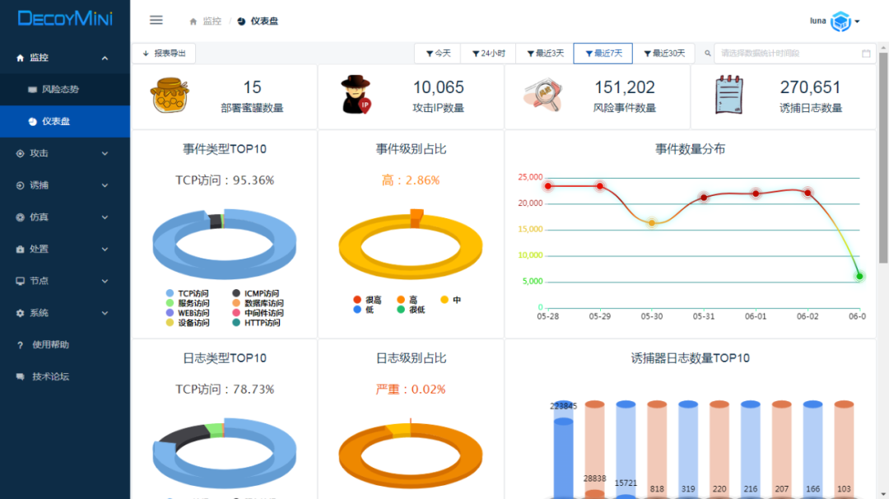This screenshot has height=499, width=889.
Task: Click the honeypot jar icon
Action: click(x=170, y=95)
